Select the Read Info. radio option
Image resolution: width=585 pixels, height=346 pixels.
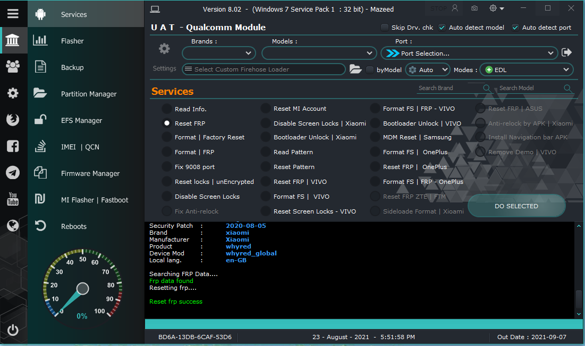(x=167, y=109)
